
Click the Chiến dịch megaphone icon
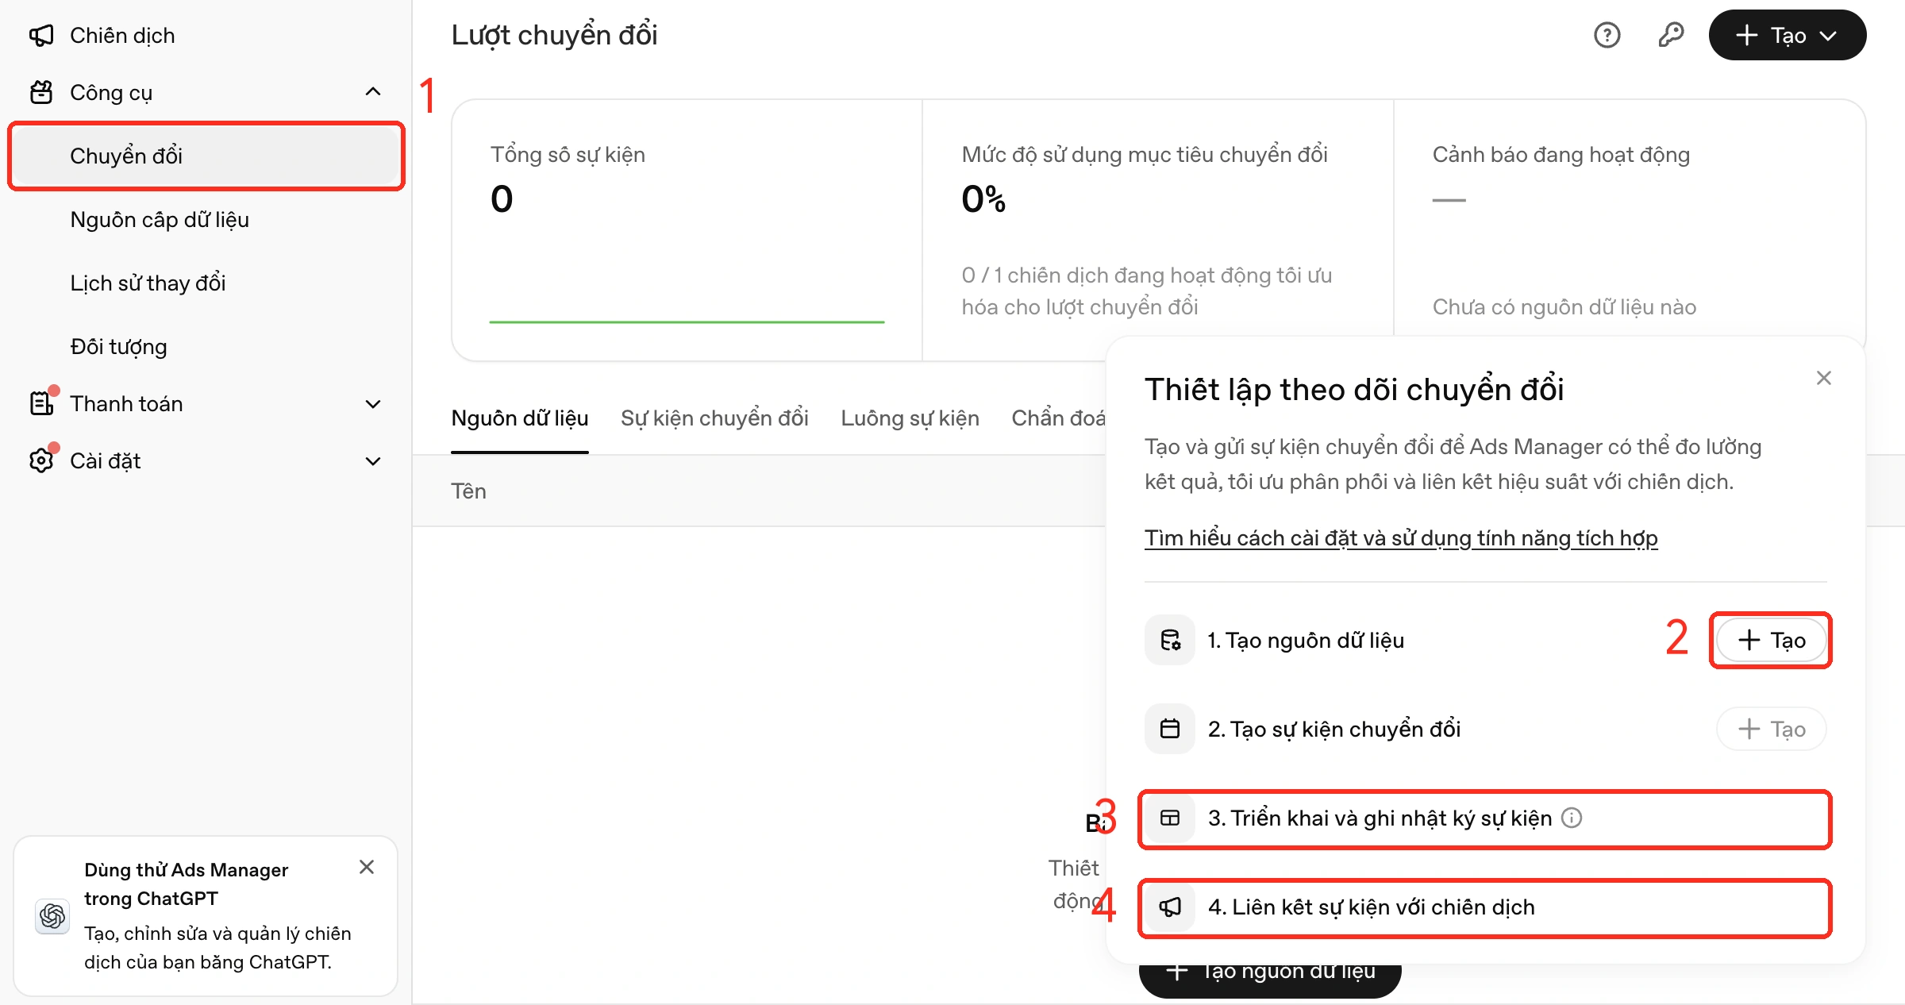pyautogui.click(x=41, y=36)
